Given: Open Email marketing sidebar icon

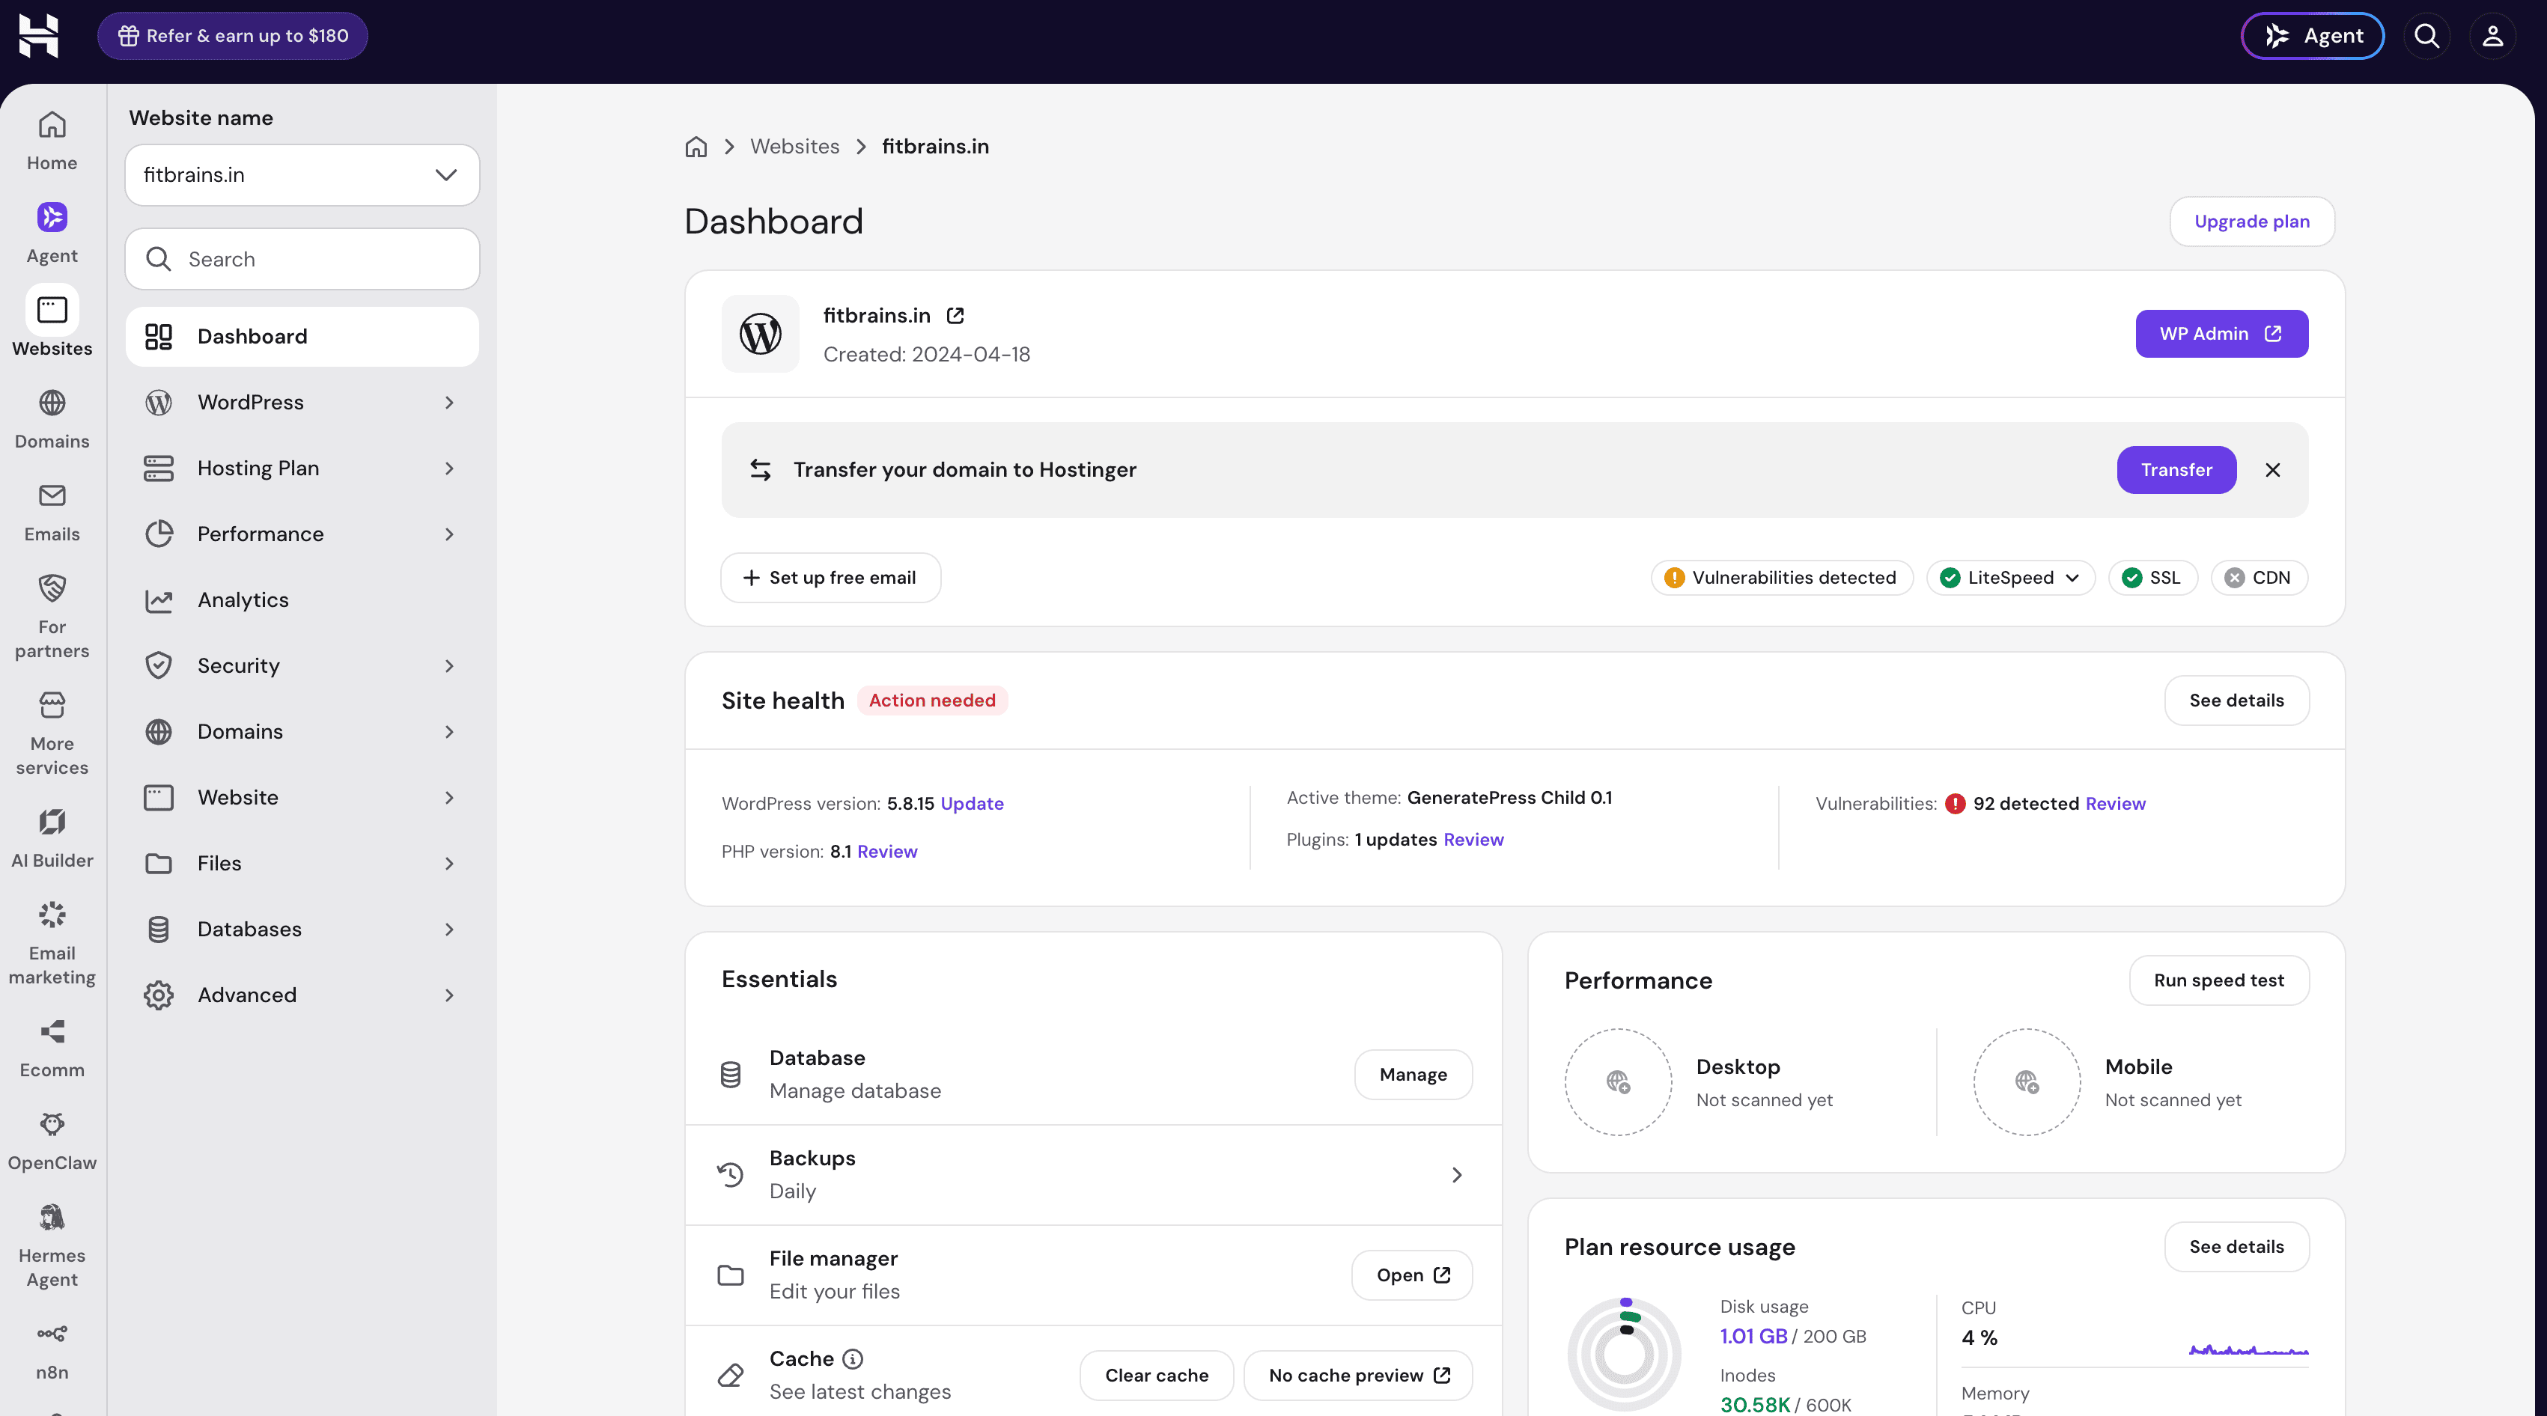Looking at the screenshot, I should [x=52, y=915].
